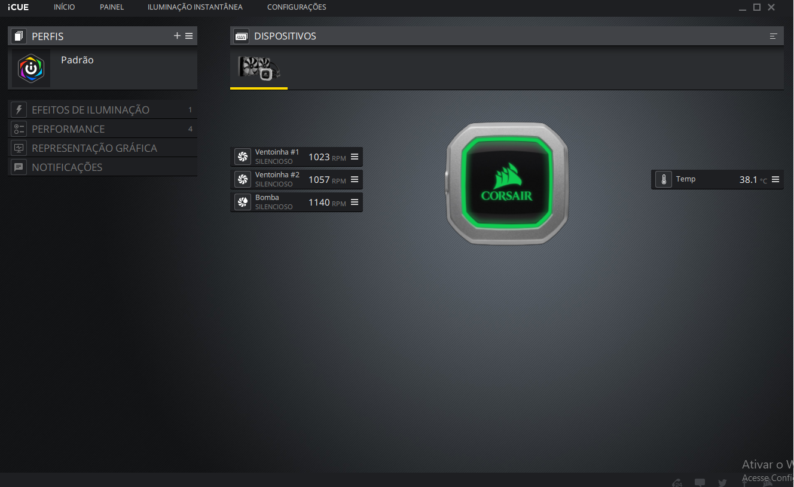This screenshot has width=794, height=487.
Task: Click the Ventoinha #2 fan icon
Action: click(x=243, y=179)
